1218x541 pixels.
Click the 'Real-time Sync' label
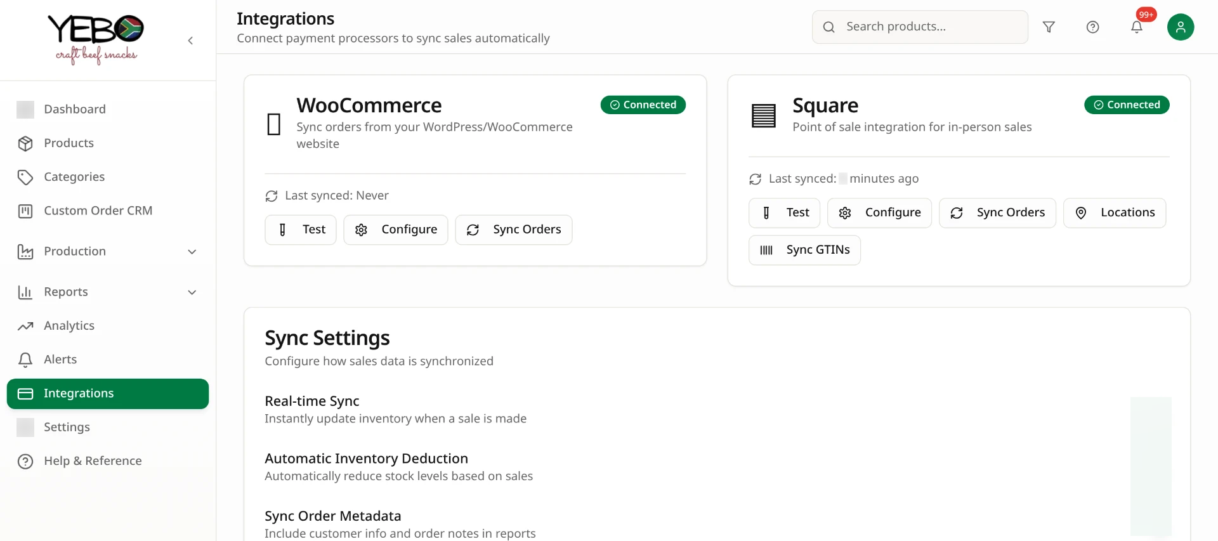click(x=312, y=401)
